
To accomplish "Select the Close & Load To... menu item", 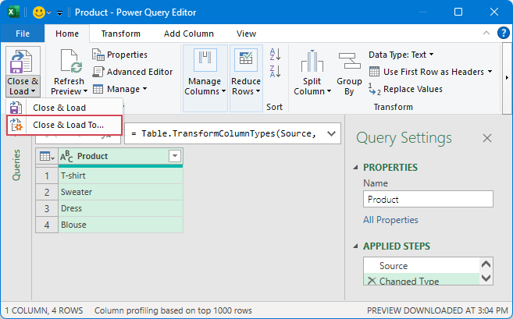I will (68, 125).
